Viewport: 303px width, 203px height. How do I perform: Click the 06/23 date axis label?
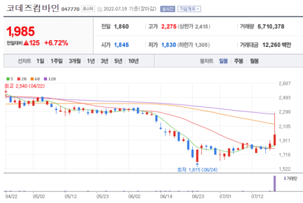click(198, 196)
